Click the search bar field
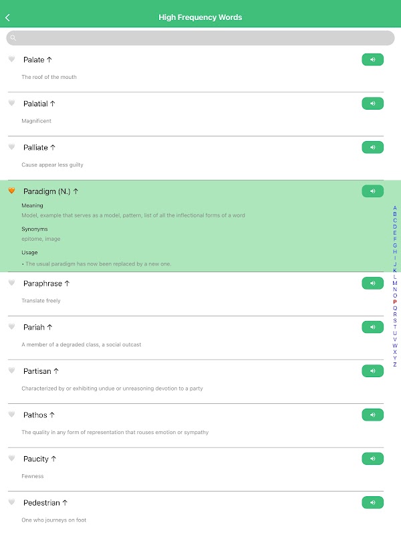This screenshot has height=535, width=401. point(200,38)
